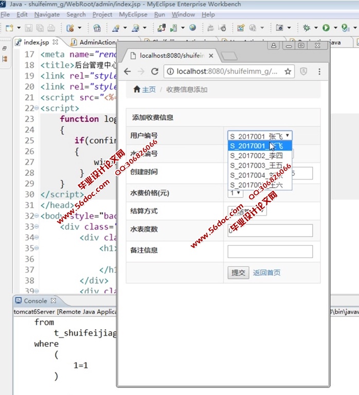
Task: Click the Debug bug toolbar icon
Action: 307,28
